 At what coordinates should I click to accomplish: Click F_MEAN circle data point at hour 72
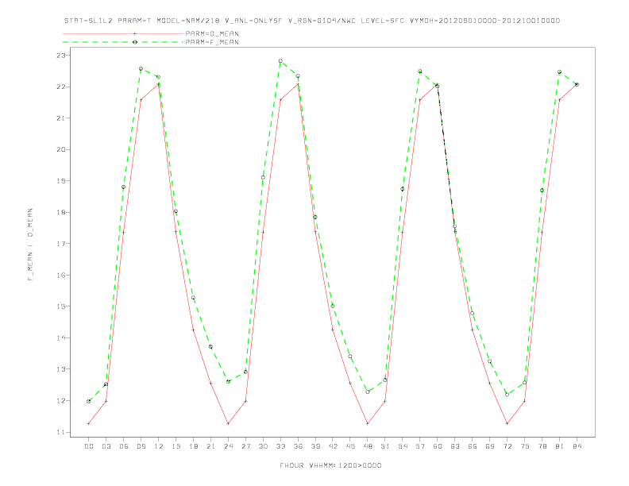click(507, 395)
